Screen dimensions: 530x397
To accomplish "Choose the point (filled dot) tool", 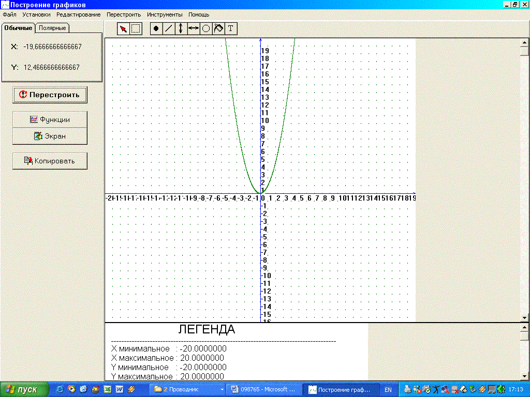I will [156, 29].
